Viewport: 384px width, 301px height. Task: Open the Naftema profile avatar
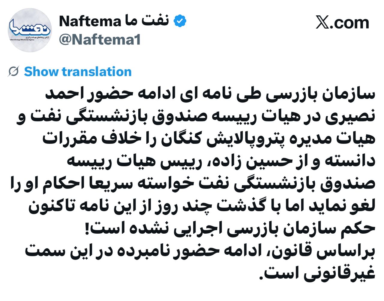(x=30, y=30)
